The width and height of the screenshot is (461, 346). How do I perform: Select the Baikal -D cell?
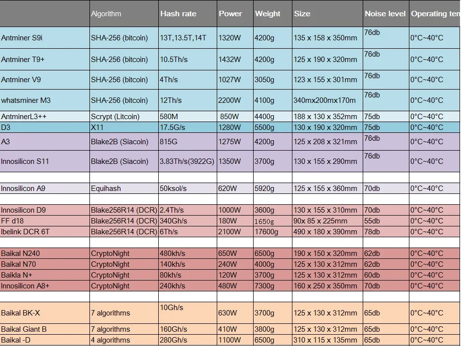pyautogui.click(x=45, y=340)
